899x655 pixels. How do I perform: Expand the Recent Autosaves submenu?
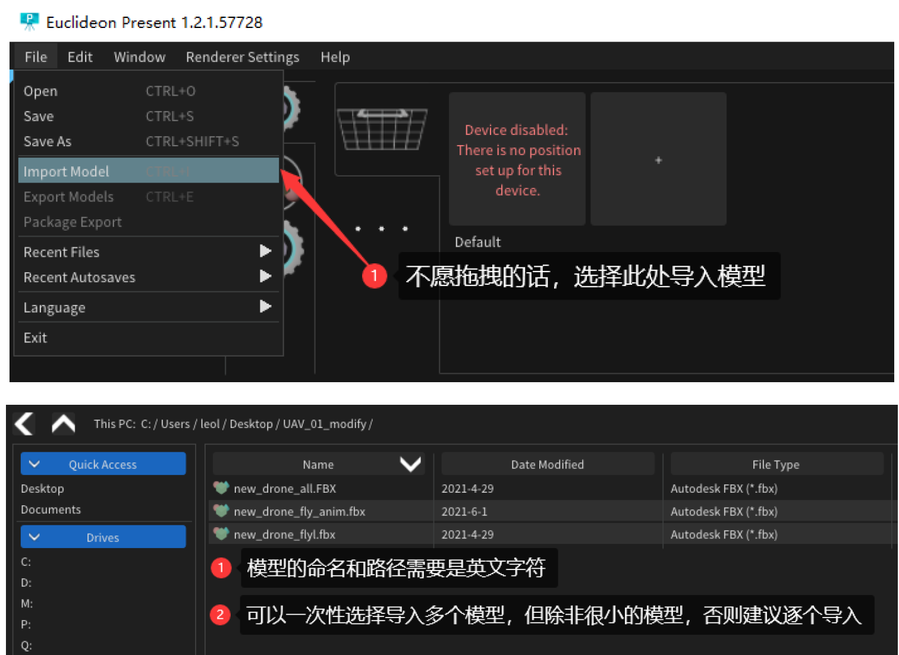(149, 277)
